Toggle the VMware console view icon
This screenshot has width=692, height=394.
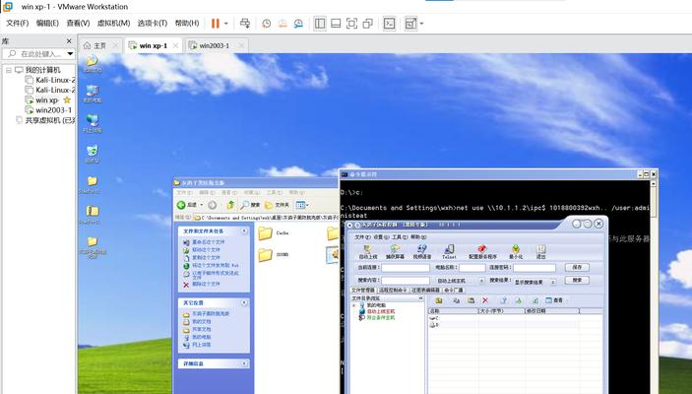tap(389, 24)
